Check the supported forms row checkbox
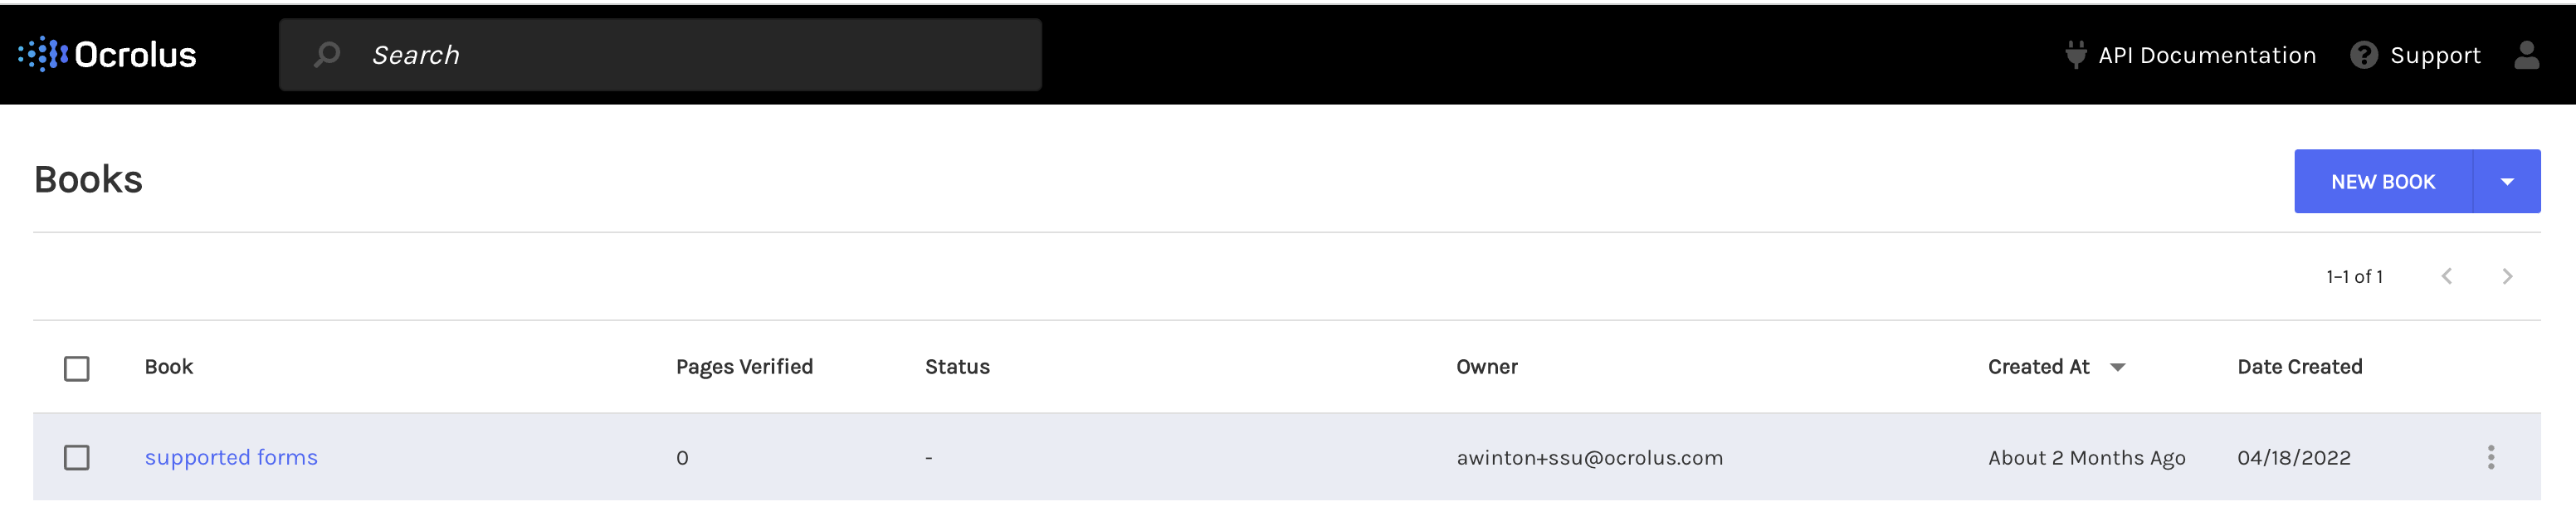Image resolution: width=2576 pixels, height=531 pixels. pos(77,457)
